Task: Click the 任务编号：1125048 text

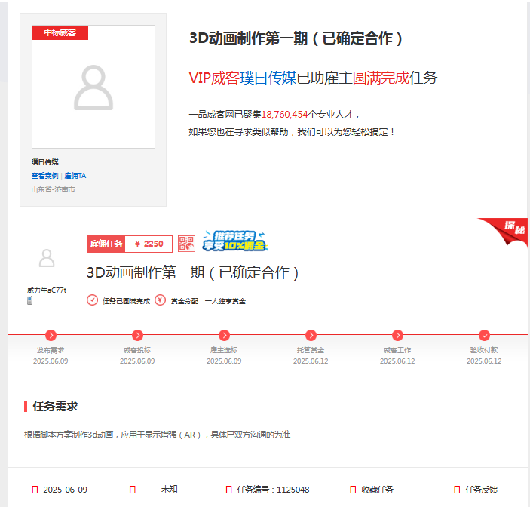Action: click(273, 490)
